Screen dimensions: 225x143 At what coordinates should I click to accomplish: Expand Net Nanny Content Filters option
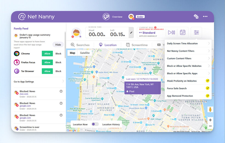(188, 51)
